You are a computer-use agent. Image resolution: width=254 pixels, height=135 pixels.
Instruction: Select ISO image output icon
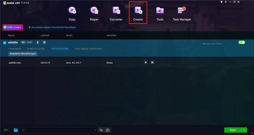click(108, 130)
